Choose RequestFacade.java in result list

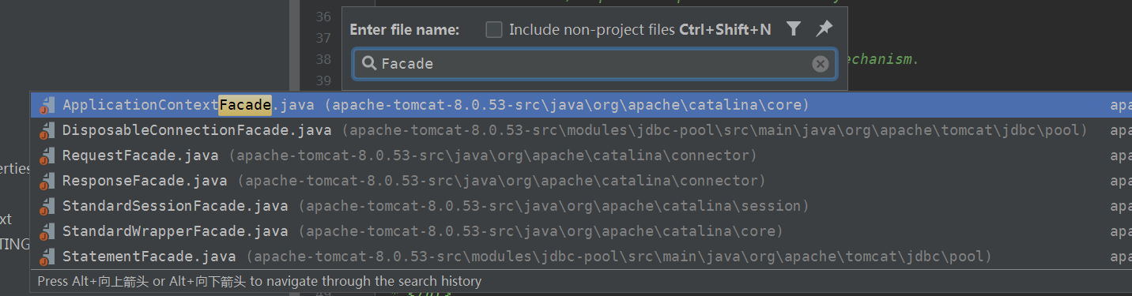click(x=581, y=155)
